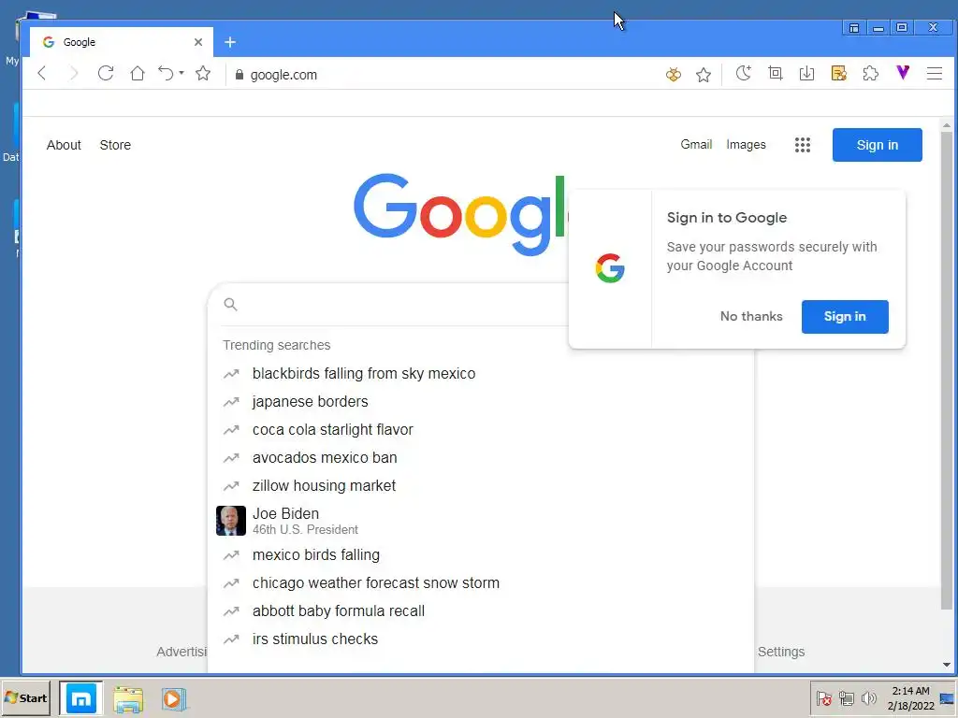Open the Settings link in the footer
This screenshot has height=718, width=958.
tap(781, 652)
